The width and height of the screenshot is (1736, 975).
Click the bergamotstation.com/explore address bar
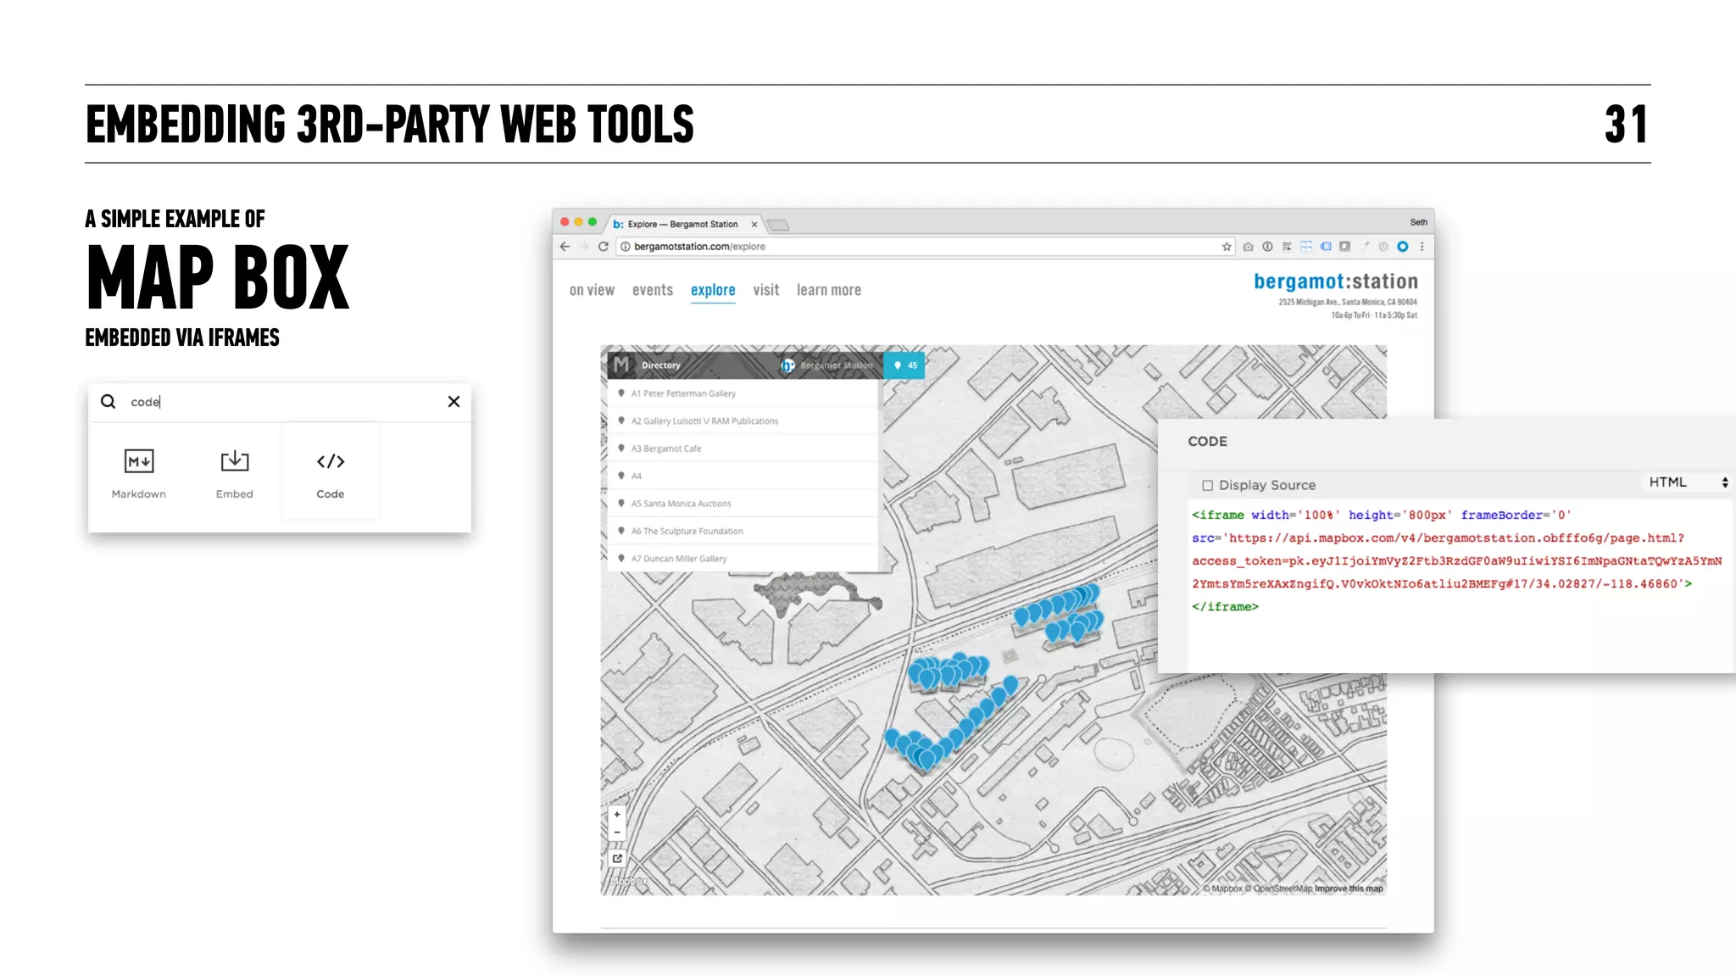point(924,247)
